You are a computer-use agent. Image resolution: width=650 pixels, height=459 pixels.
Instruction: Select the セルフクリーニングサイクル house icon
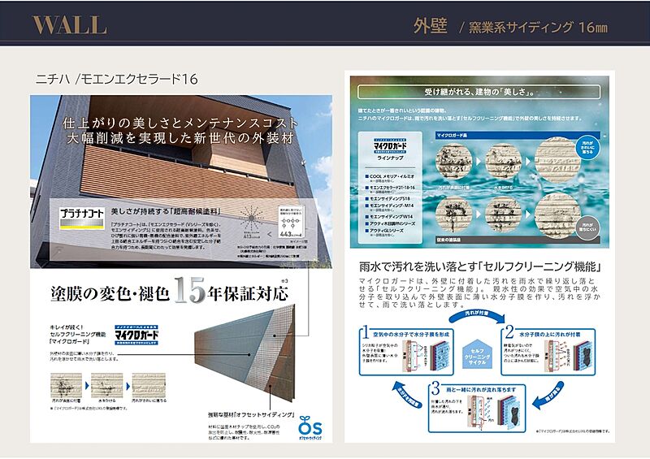(x=477, y=353)
